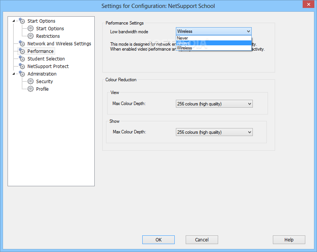This screenshot has height=252, width=317.
Task: Open the Profile settings page
Action: pyautogui.click(x=42, y=89)
